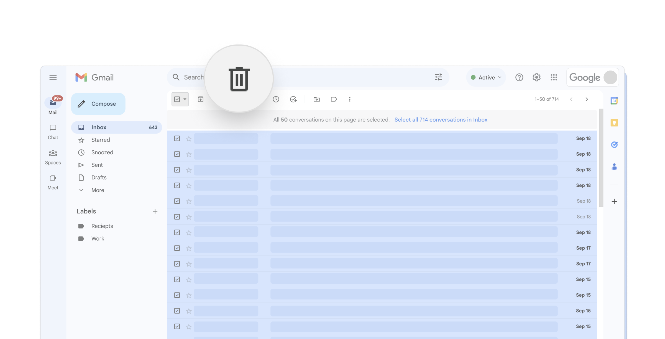
Task: Click the Archive icon in toolbar
Action: tap(201, 99)
